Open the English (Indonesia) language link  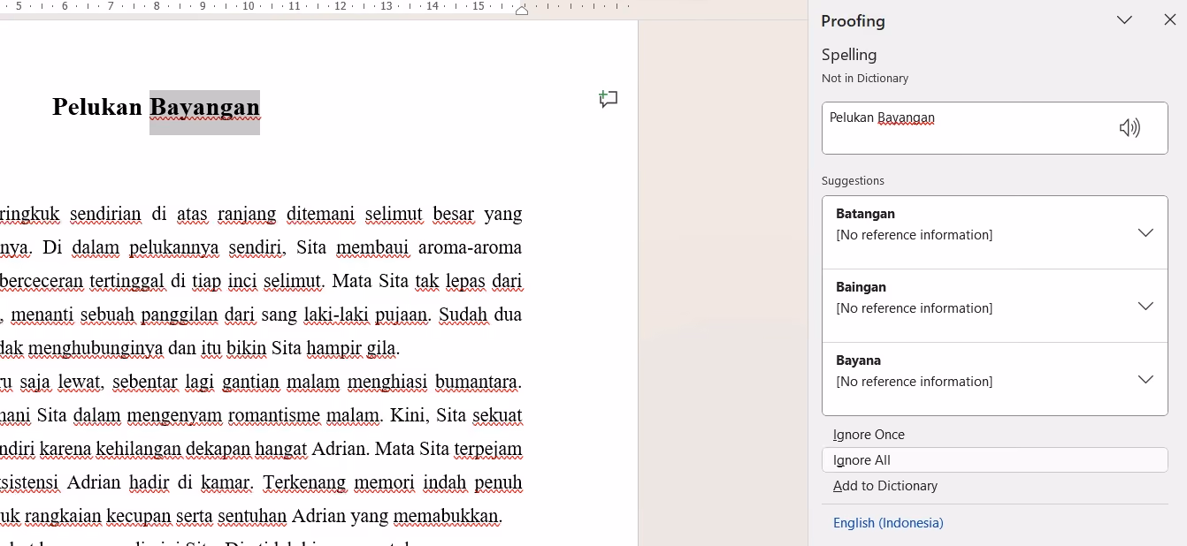(888, 523)
